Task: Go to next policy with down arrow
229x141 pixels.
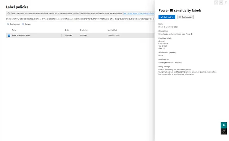Action: (x=221, y=2)
